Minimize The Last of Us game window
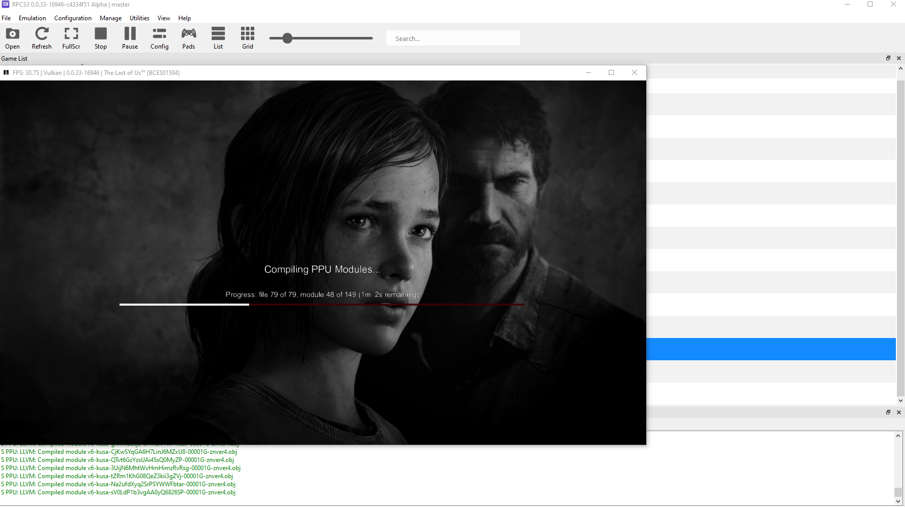The height and width of the screenshot is (507, 905). [588, 72]
